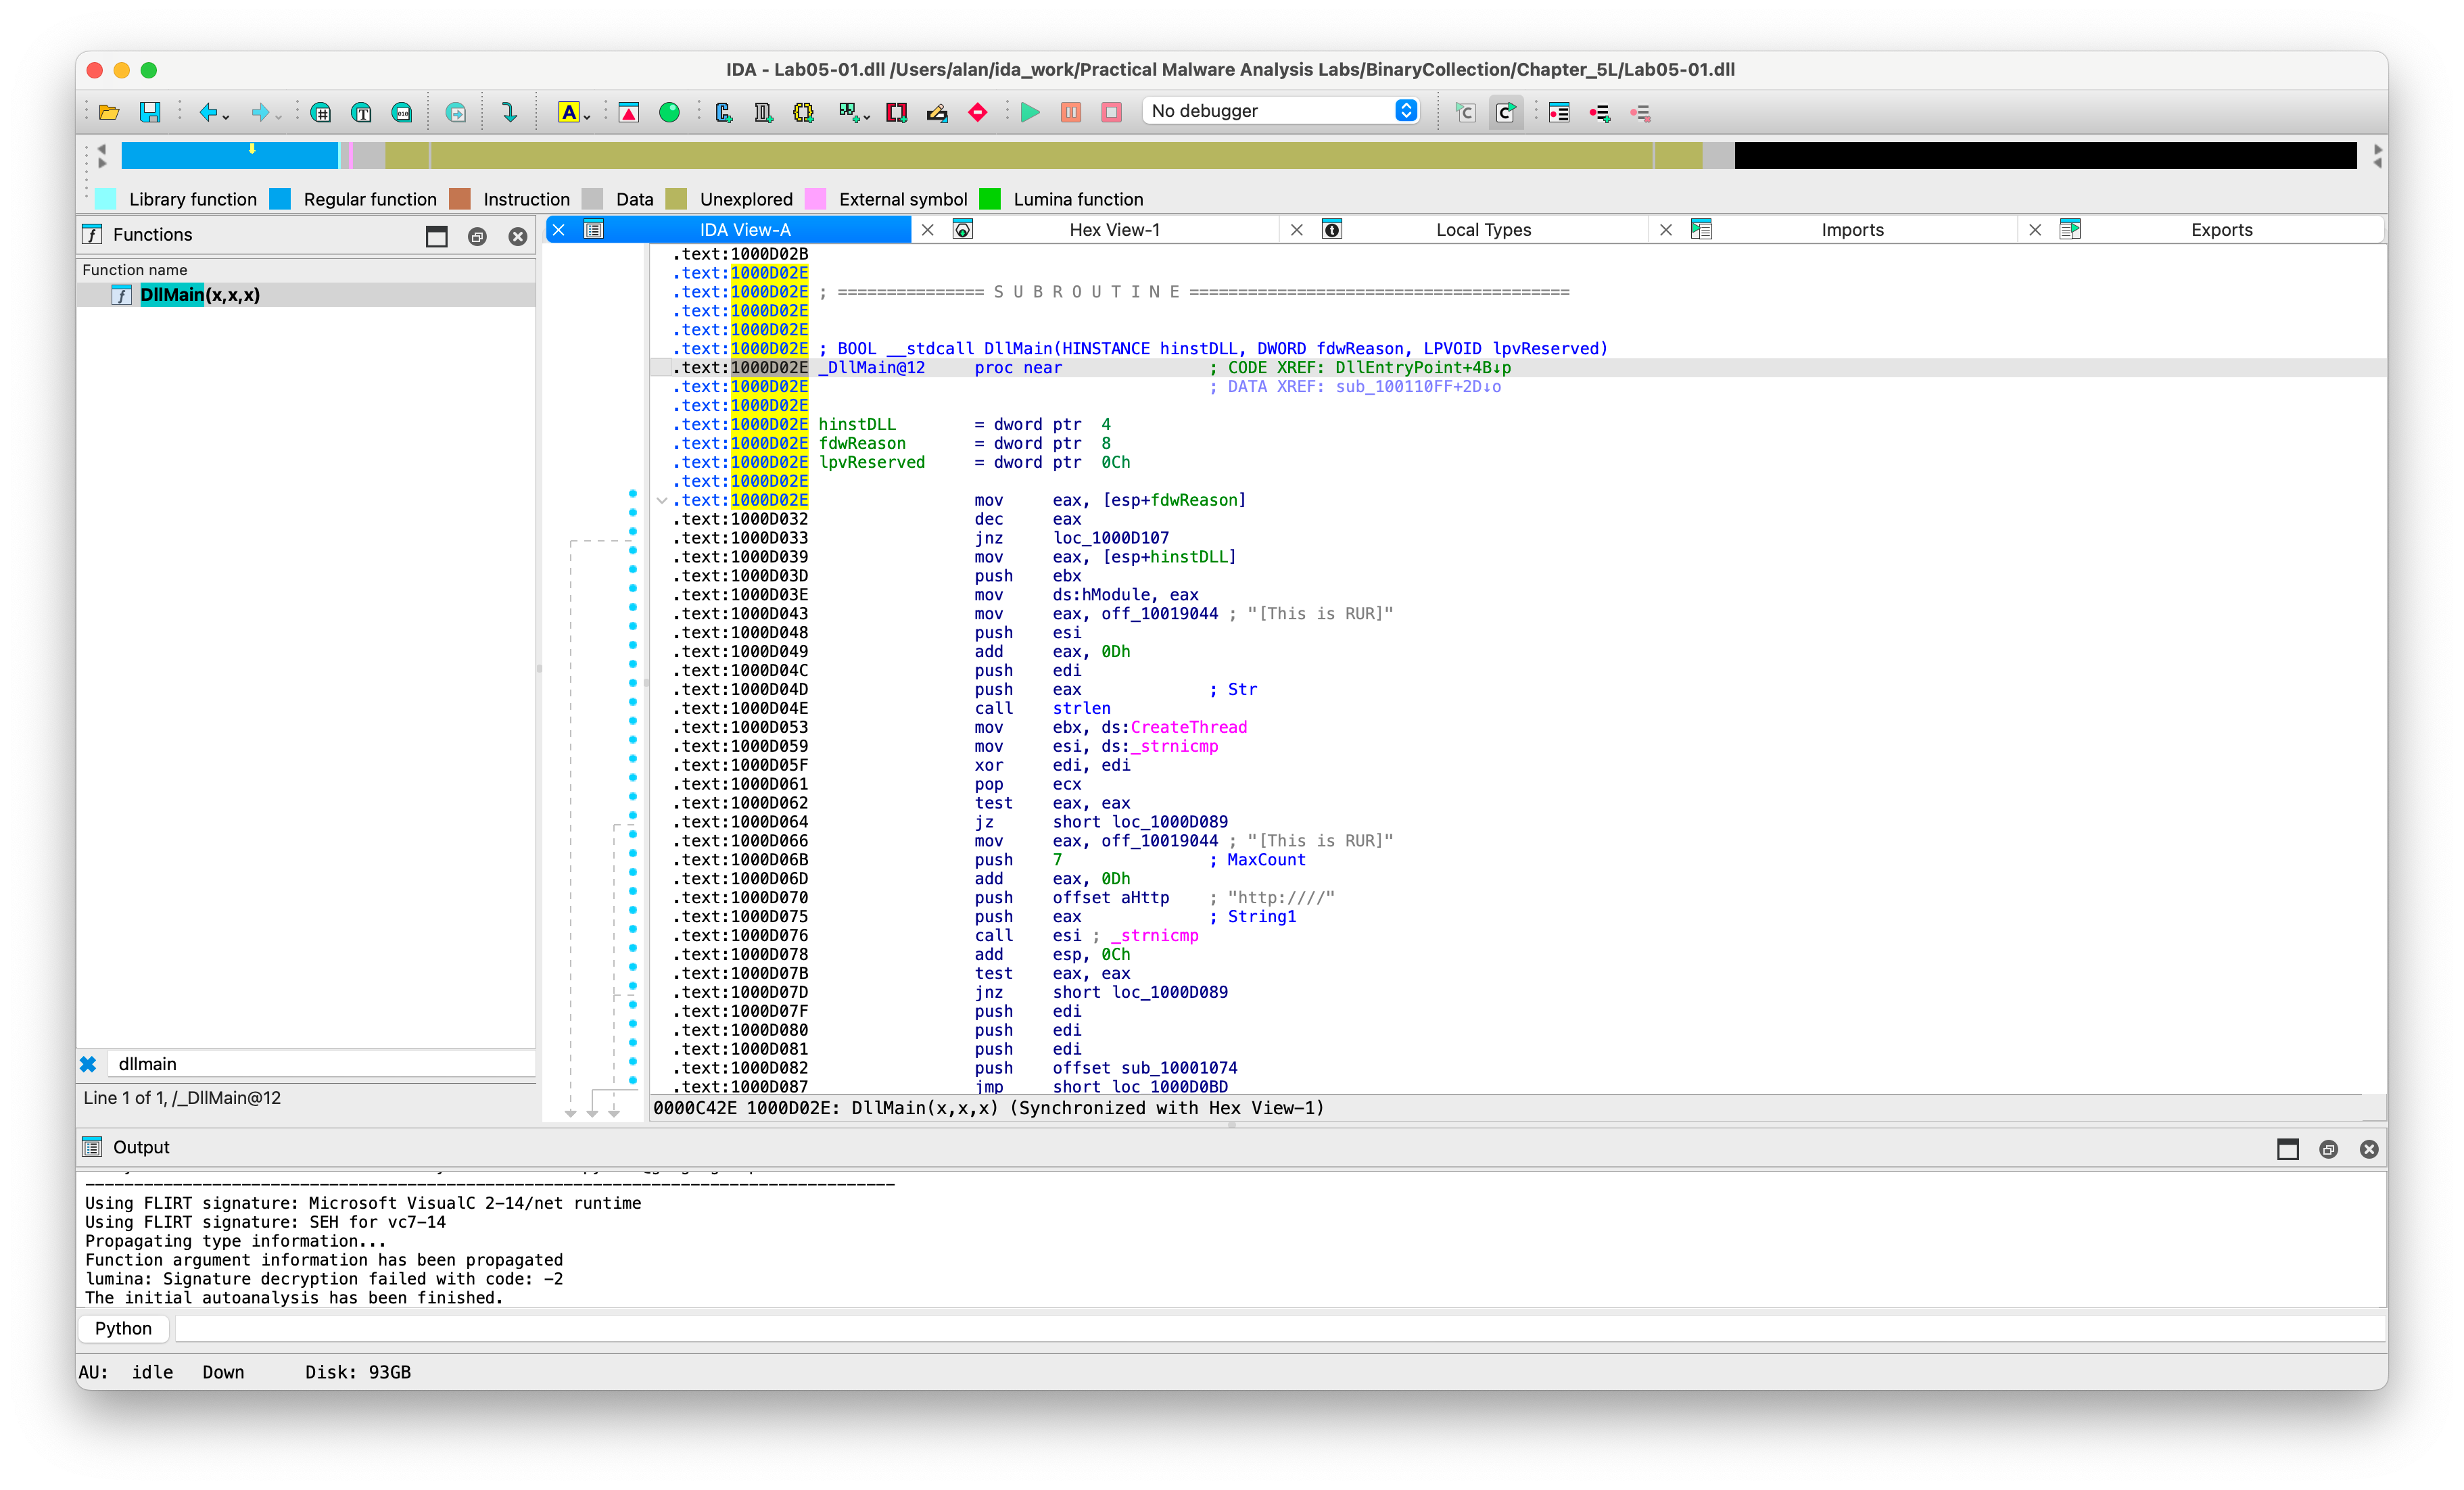The width and height of the screenshot is (2464, 1490).
Task: Switch to the Imports tab
Action: pyautogui.click(x=1852, y=230)
